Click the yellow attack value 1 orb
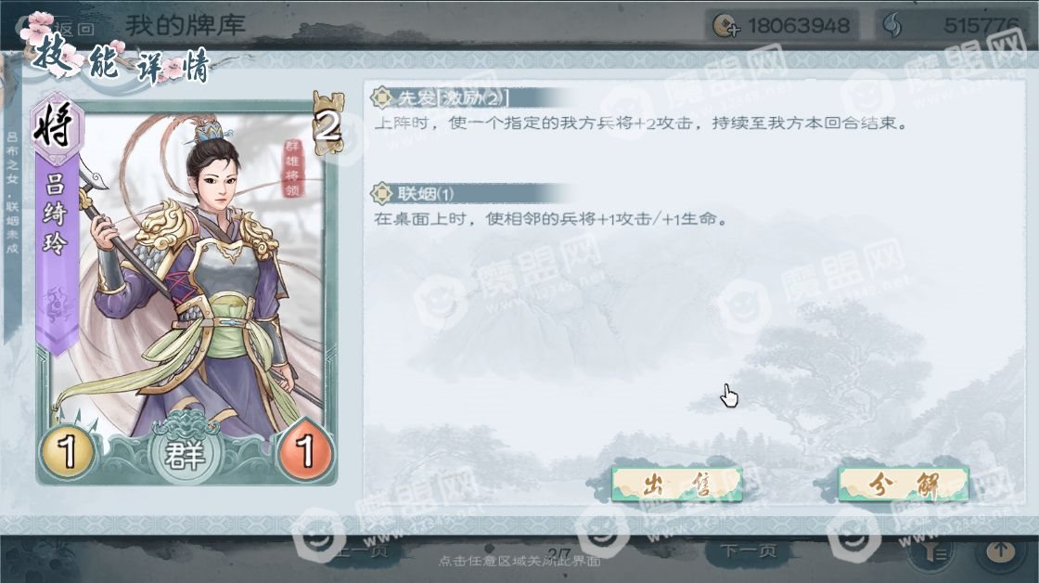 point(68,452)
